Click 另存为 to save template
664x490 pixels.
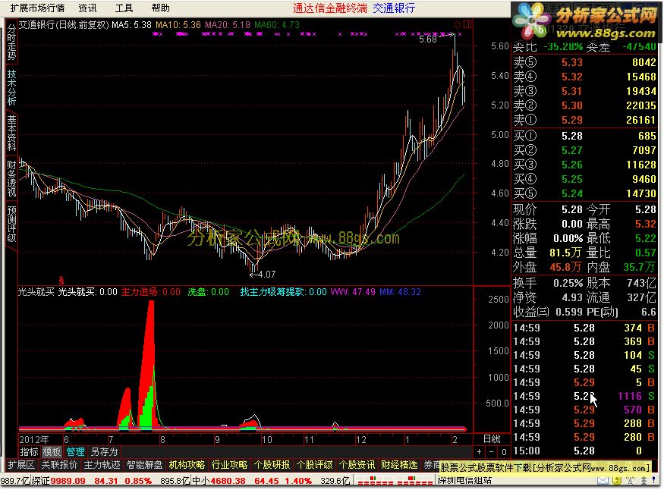coord(104,451)
